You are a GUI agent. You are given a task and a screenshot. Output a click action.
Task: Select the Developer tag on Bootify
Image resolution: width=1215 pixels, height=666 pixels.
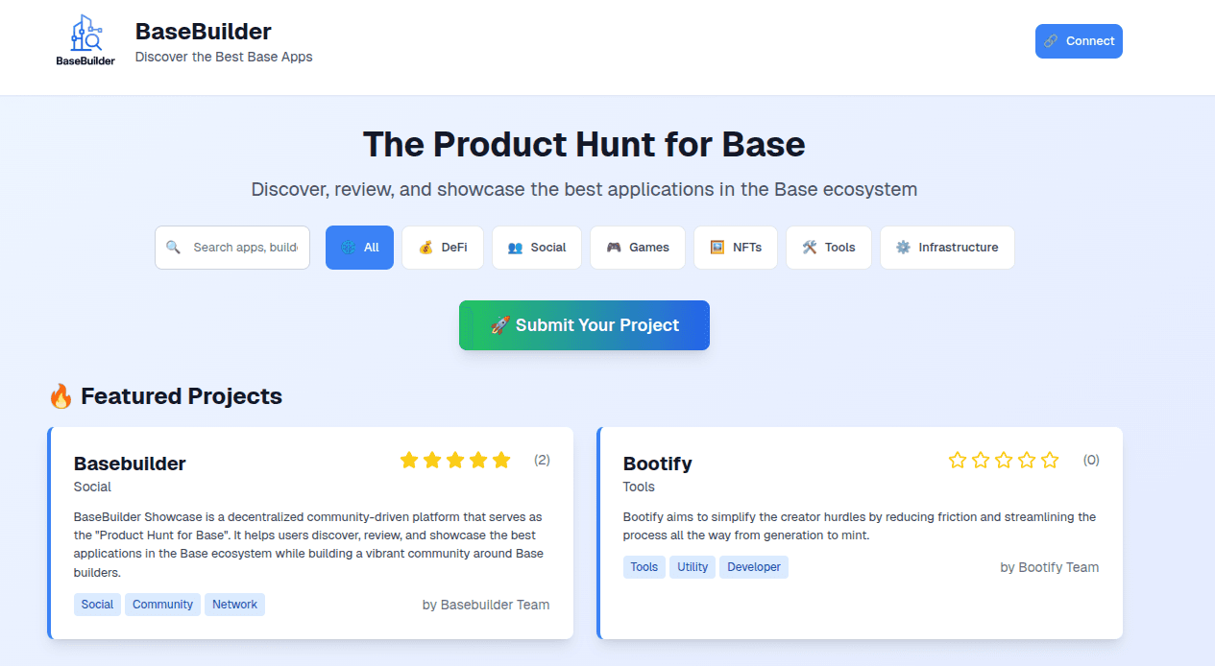tap(754, 566)
